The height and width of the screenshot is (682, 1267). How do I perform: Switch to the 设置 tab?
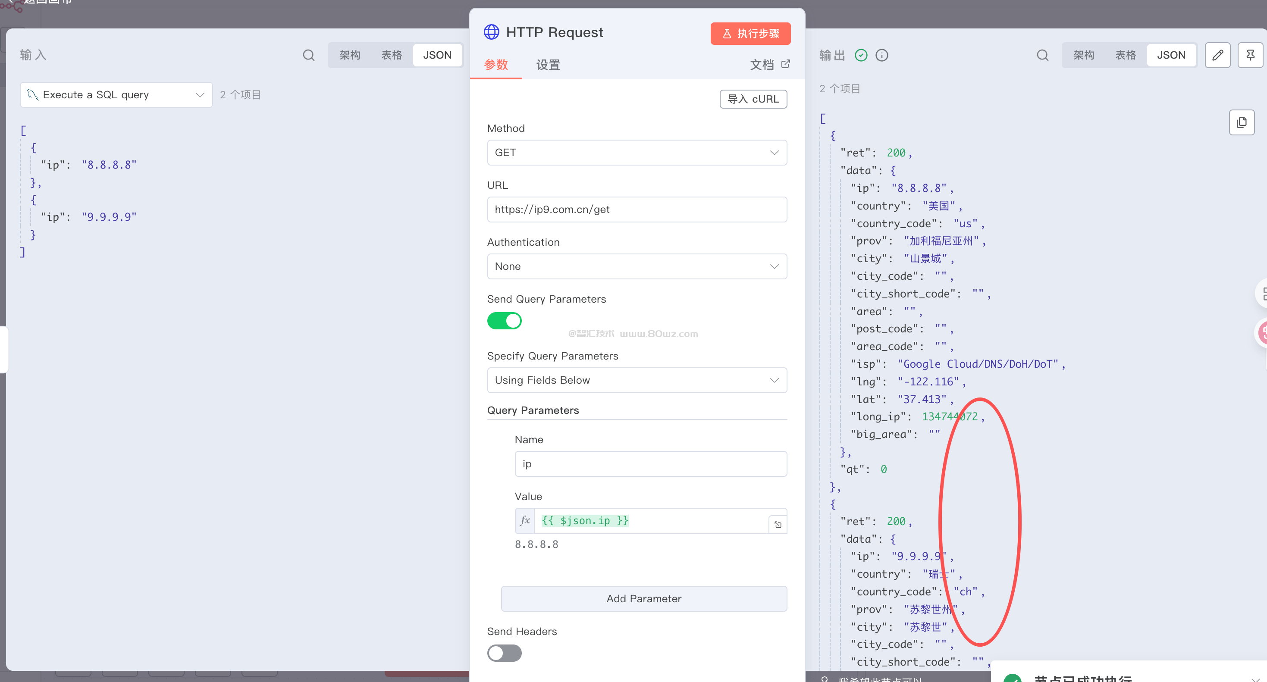548,65
